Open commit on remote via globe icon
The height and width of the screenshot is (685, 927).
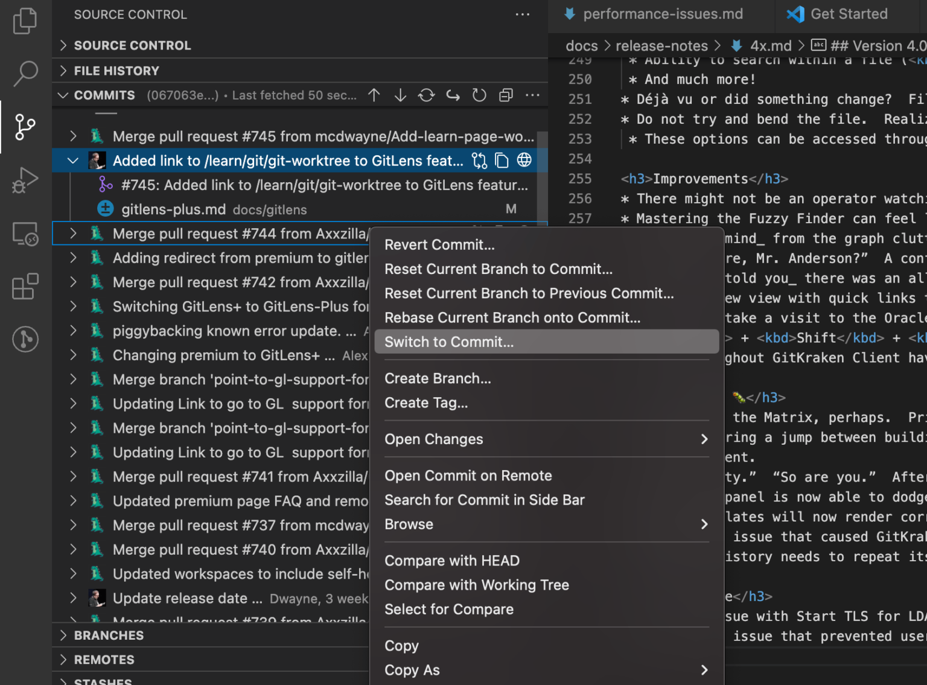coord(524,160)
